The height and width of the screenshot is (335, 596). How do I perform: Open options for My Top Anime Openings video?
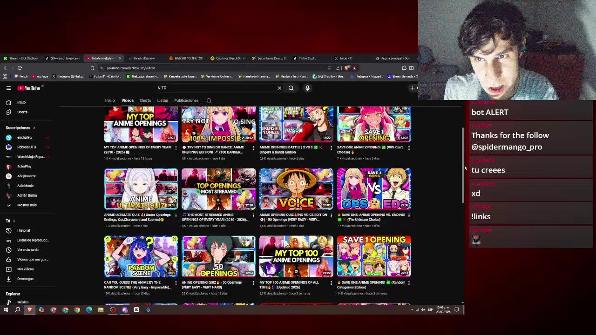[176, 148]
